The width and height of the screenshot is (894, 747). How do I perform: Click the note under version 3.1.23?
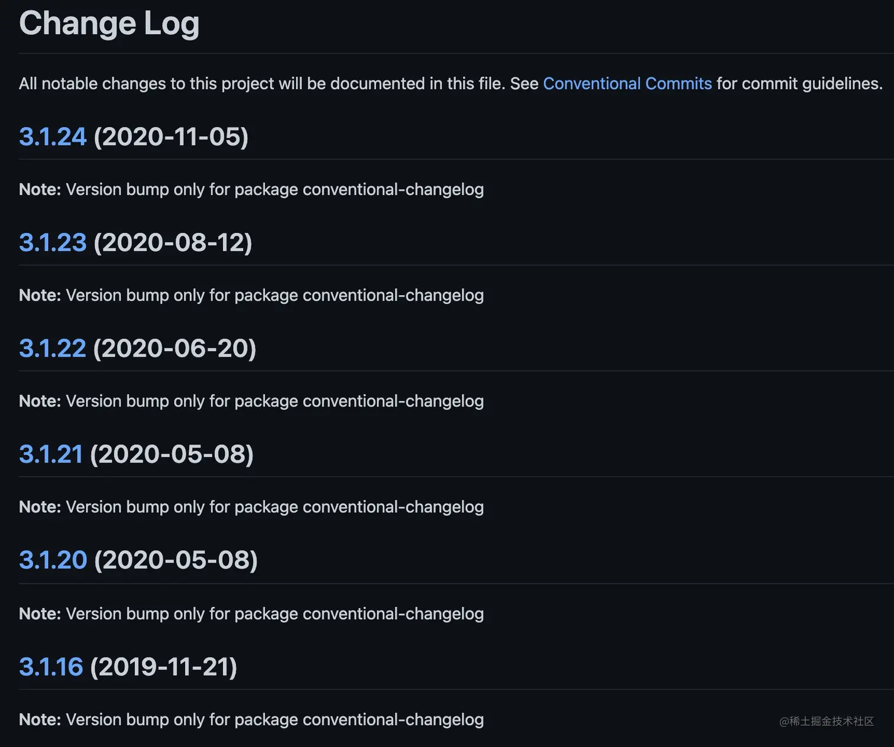coord(251,295)
